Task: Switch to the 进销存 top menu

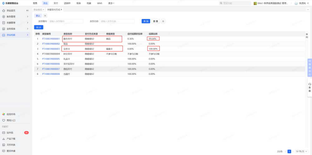Action: [x=67, y=3]
